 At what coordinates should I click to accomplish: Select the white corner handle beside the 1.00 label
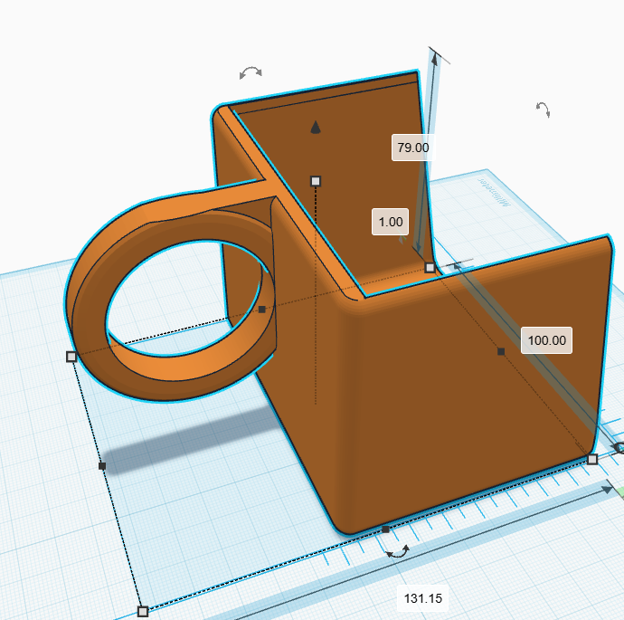[x=430, y=267]
